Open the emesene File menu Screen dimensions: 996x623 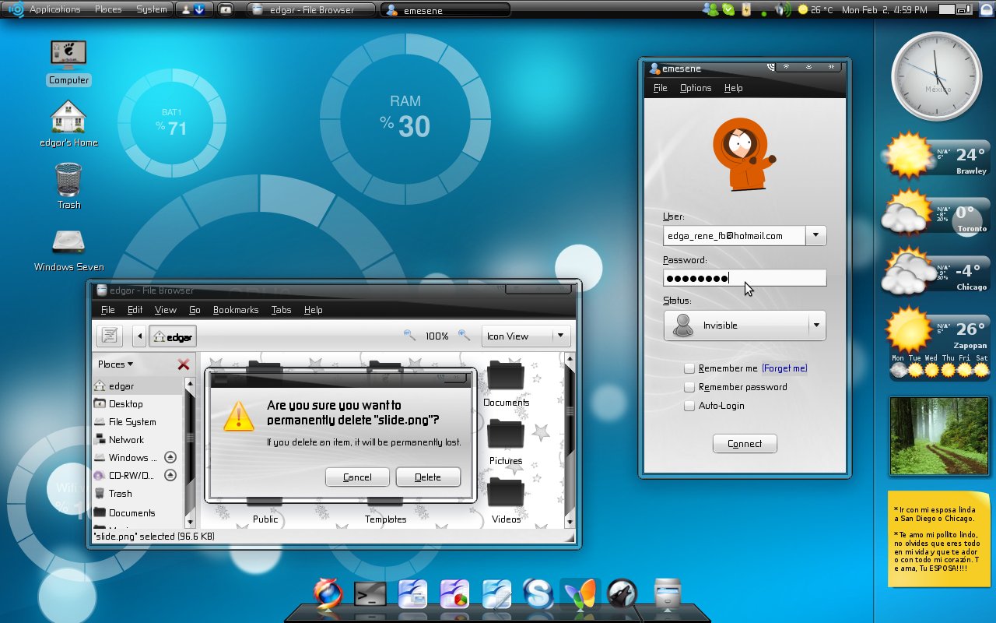(x=661, y=88)
